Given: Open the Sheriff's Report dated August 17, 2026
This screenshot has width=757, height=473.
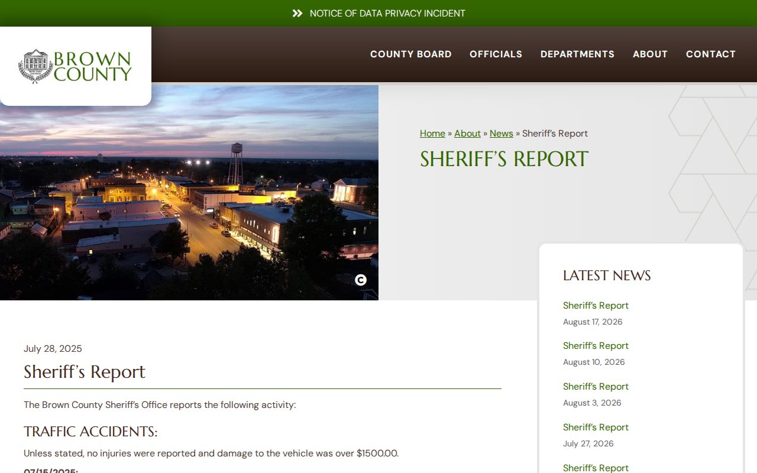Looking at the screenshot, I should [596, 306].
